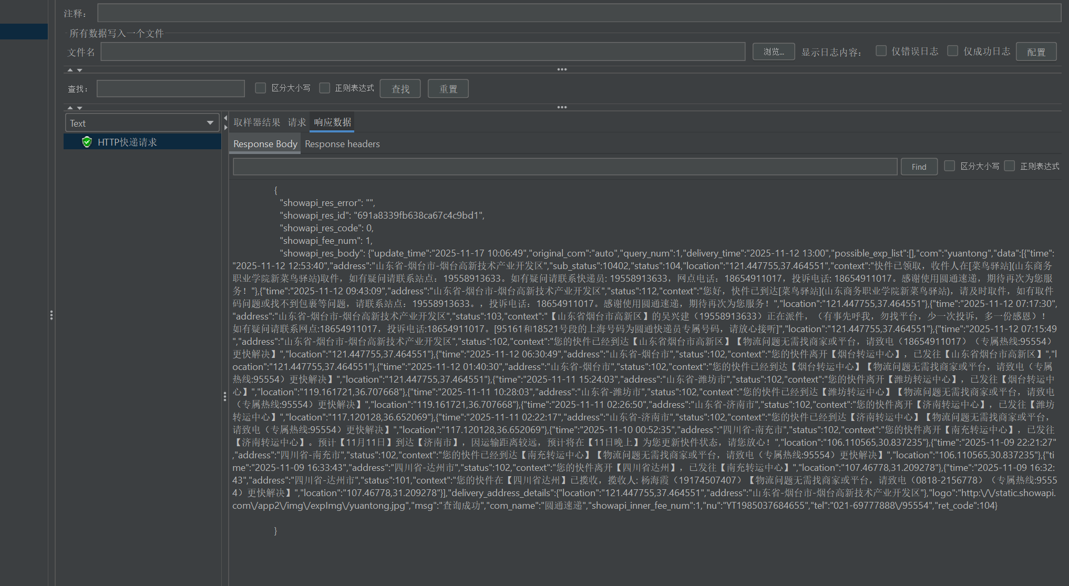Switch to Response headers tab

342,143
